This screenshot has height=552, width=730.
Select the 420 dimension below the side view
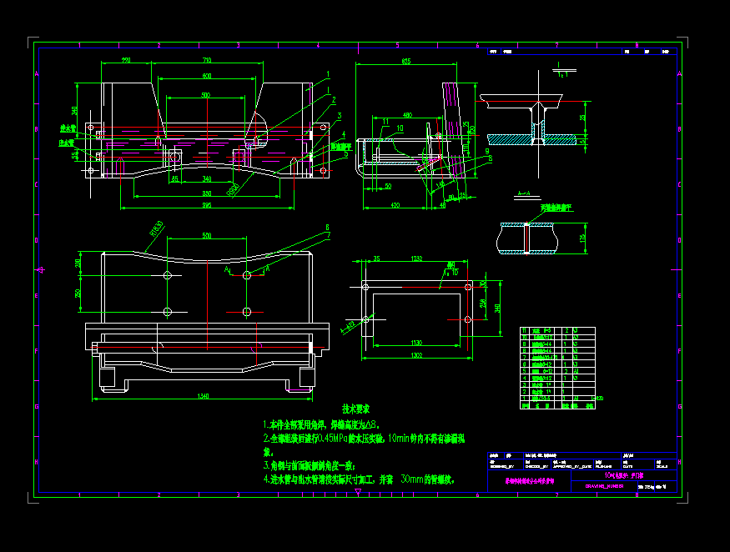tap(395, 205)
